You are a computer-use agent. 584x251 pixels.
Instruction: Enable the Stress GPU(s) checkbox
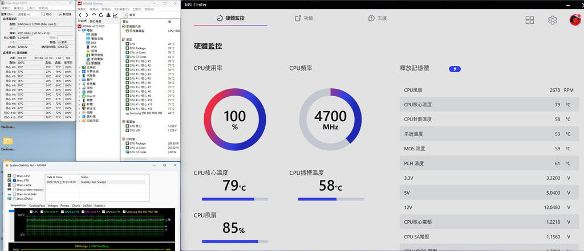point(14,199)
